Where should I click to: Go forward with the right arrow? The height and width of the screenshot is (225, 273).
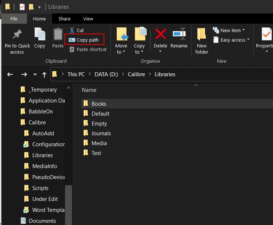[x=24, y=74]
